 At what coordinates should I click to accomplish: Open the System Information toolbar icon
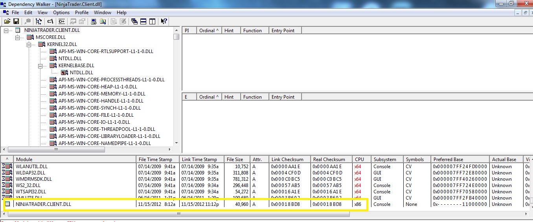(x=94, y=21)
